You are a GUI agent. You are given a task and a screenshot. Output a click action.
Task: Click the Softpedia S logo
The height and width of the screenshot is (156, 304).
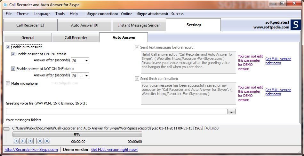pos(295,25)
